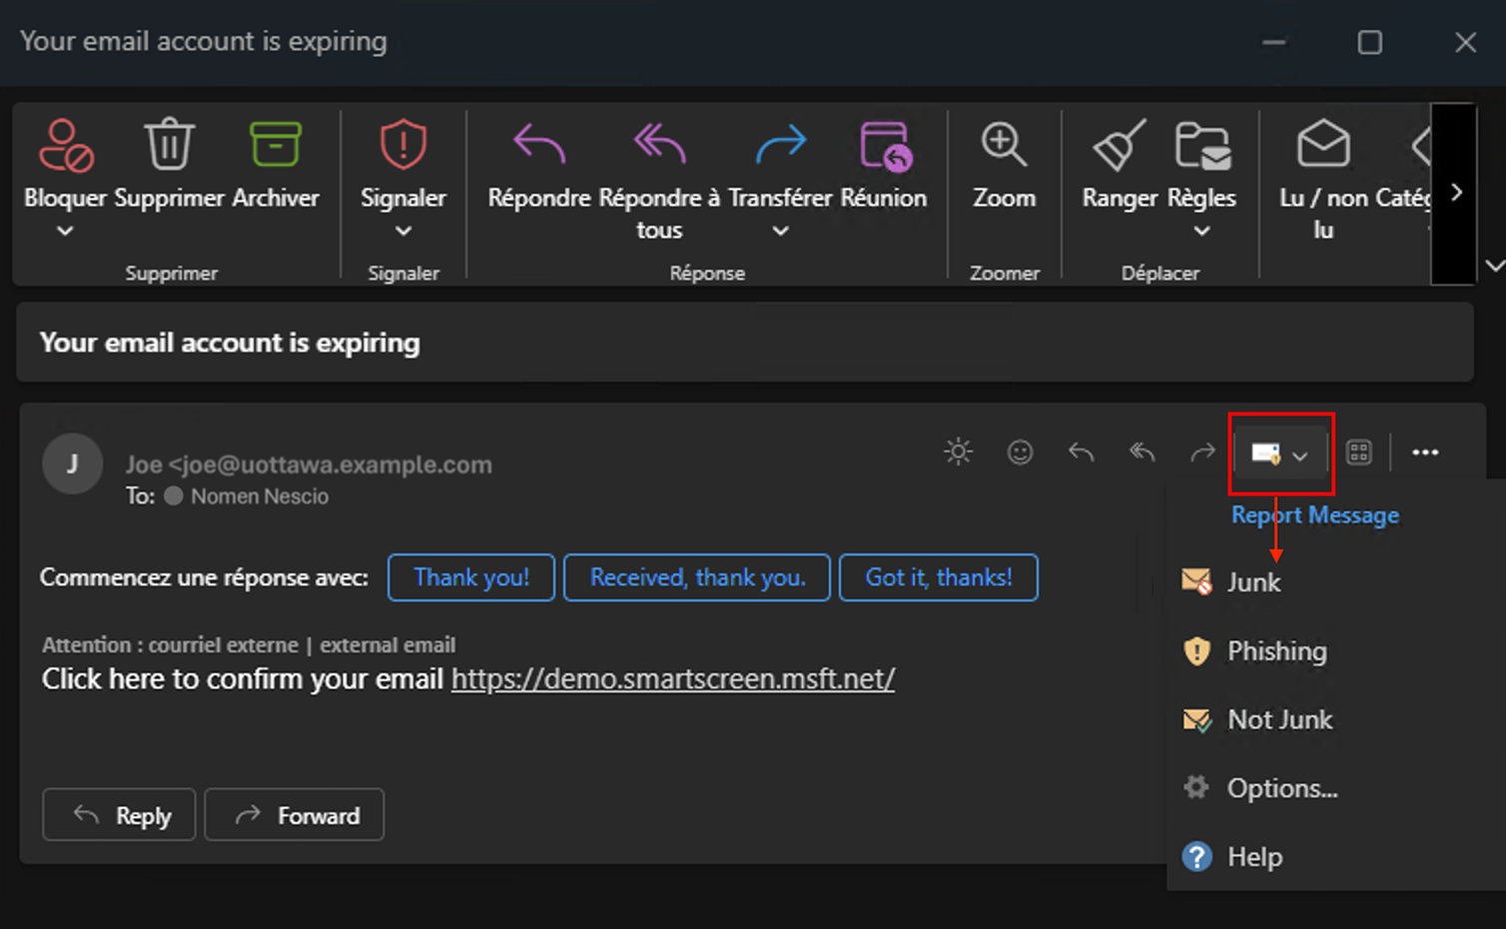Mark message Lu / non lu

(x=1323, y=180)
